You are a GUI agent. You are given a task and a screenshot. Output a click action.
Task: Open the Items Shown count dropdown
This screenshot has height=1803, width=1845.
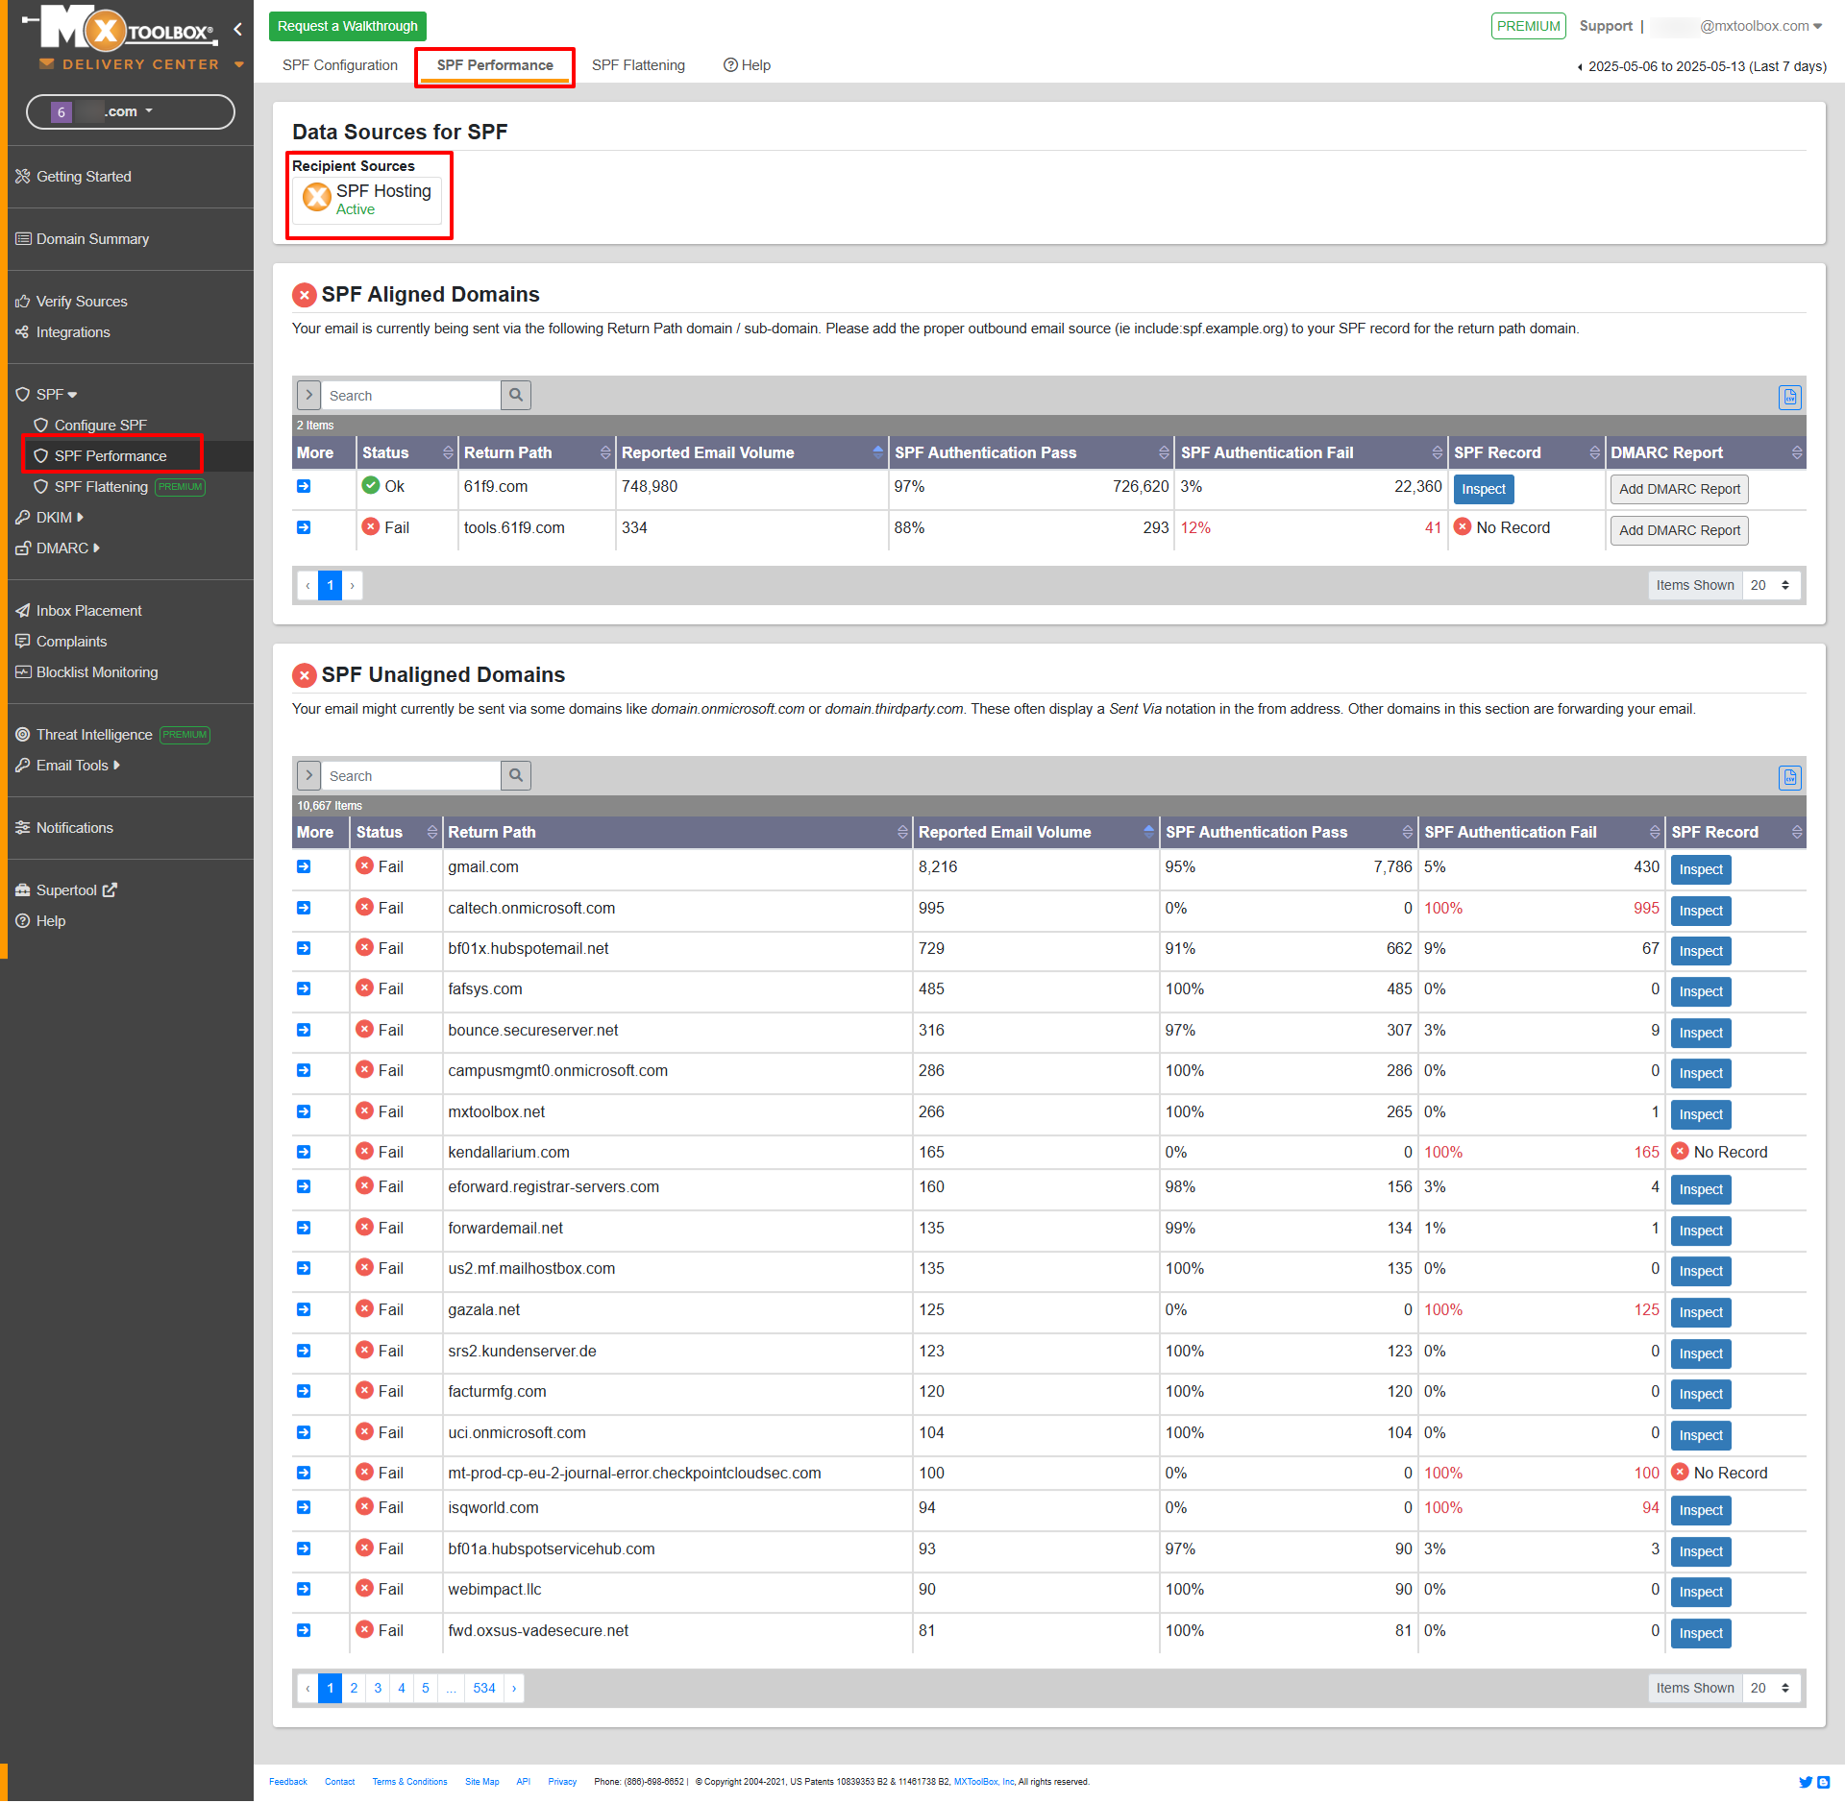[x=1772, y=585]
